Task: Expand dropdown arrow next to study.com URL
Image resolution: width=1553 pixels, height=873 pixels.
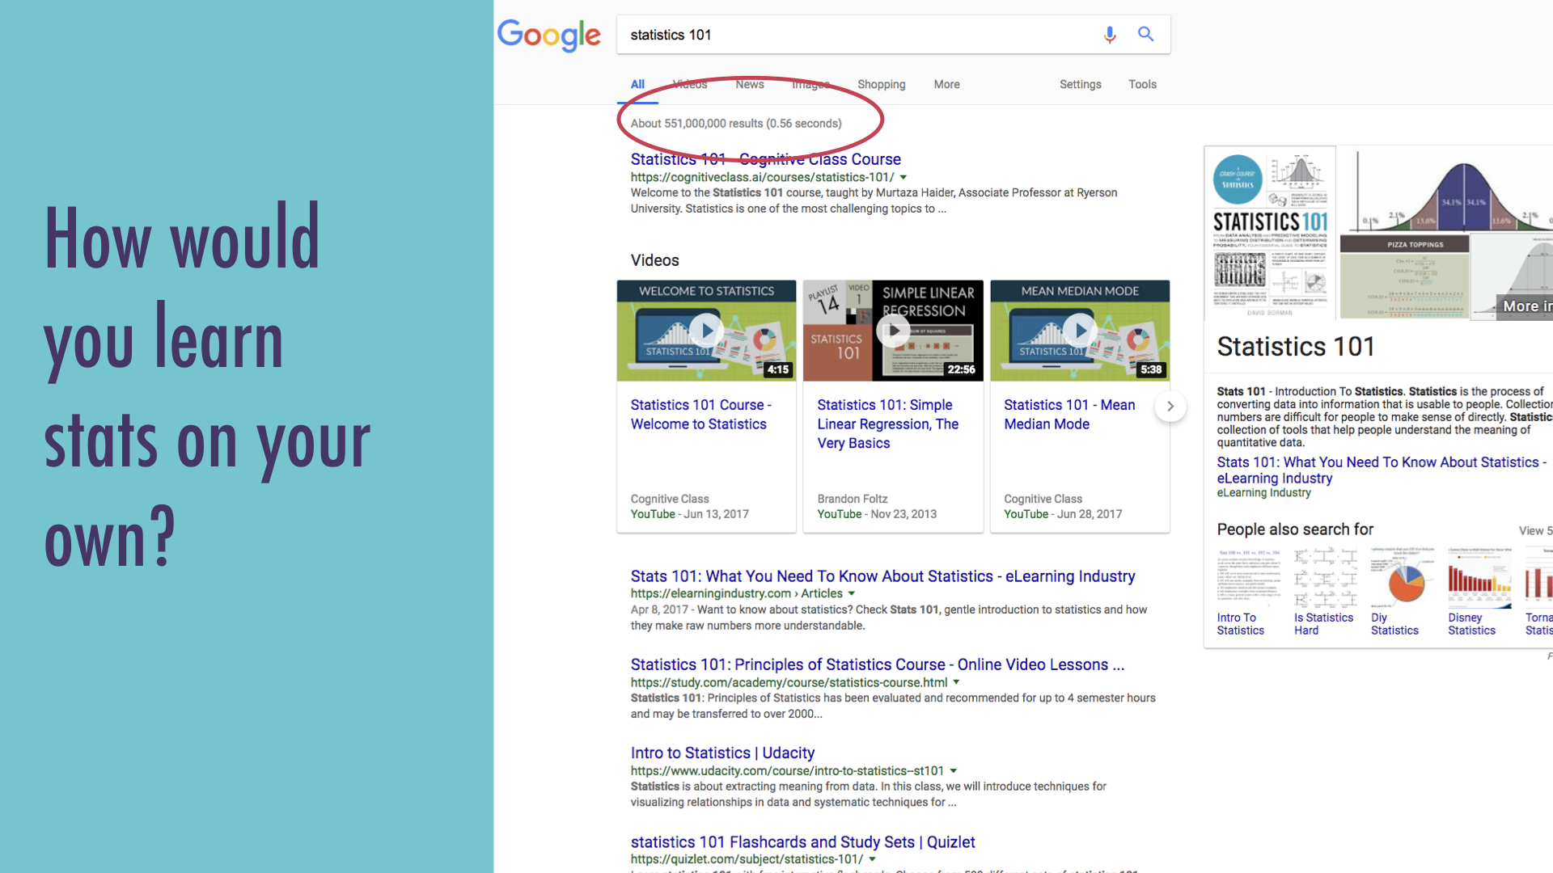Action: 956,682
